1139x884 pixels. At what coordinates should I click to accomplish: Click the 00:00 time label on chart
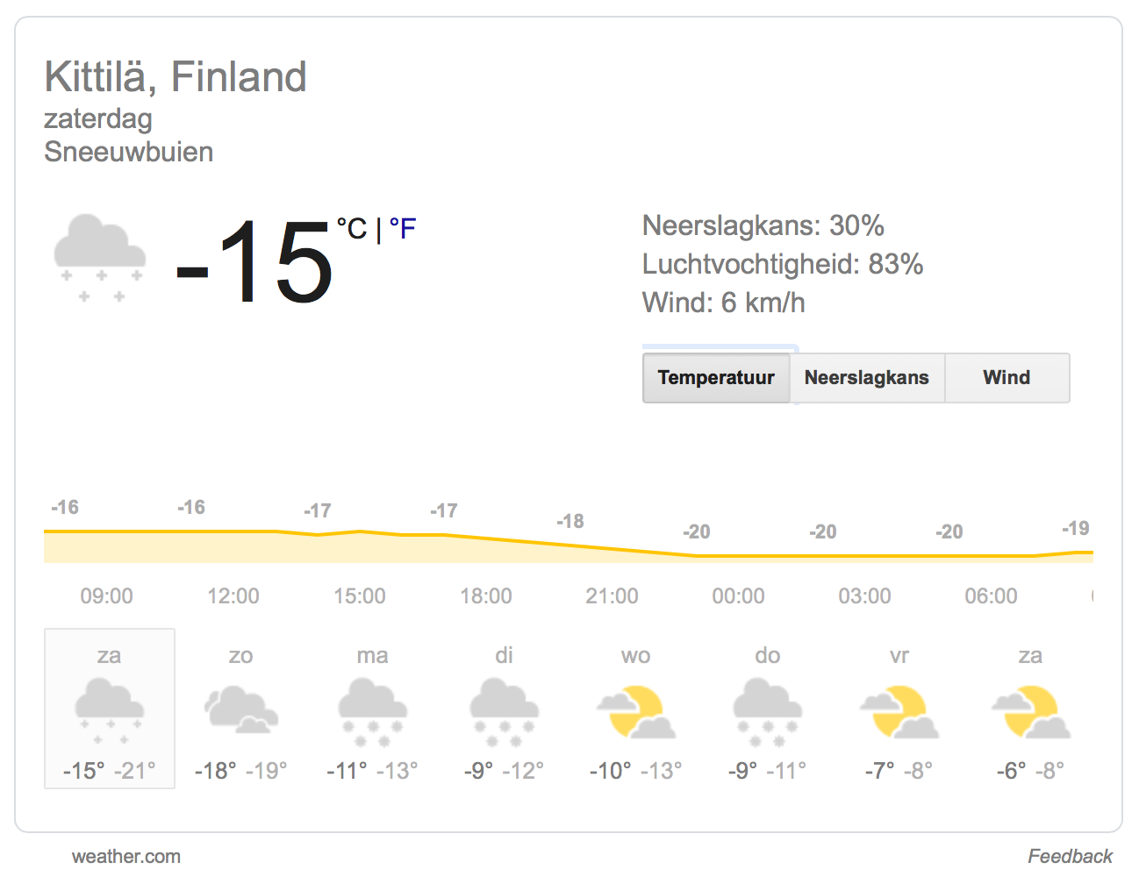[x=739, y=596]
